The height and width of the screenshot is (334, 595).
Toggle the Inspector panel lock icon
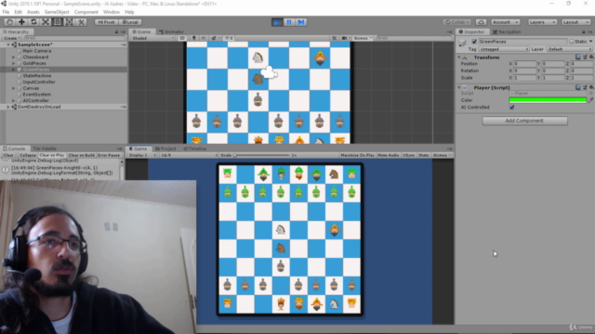point(584,32)
